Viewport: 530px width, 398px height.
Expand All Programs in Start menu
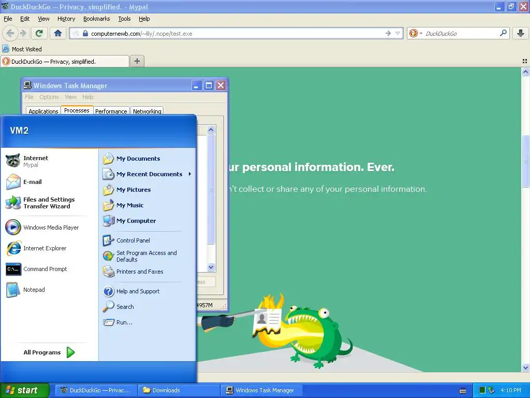coord(49,352)
